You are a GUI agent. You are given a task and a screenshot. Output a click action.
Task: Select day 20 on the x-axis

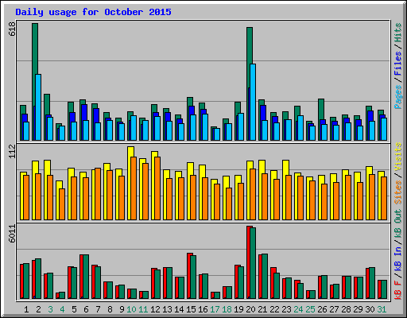click(250, 309)
